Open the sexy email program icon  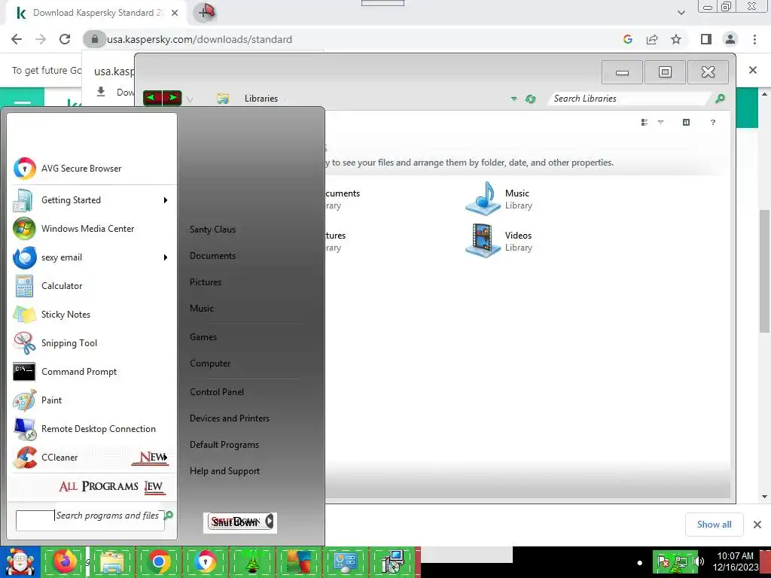click(24, 257)
